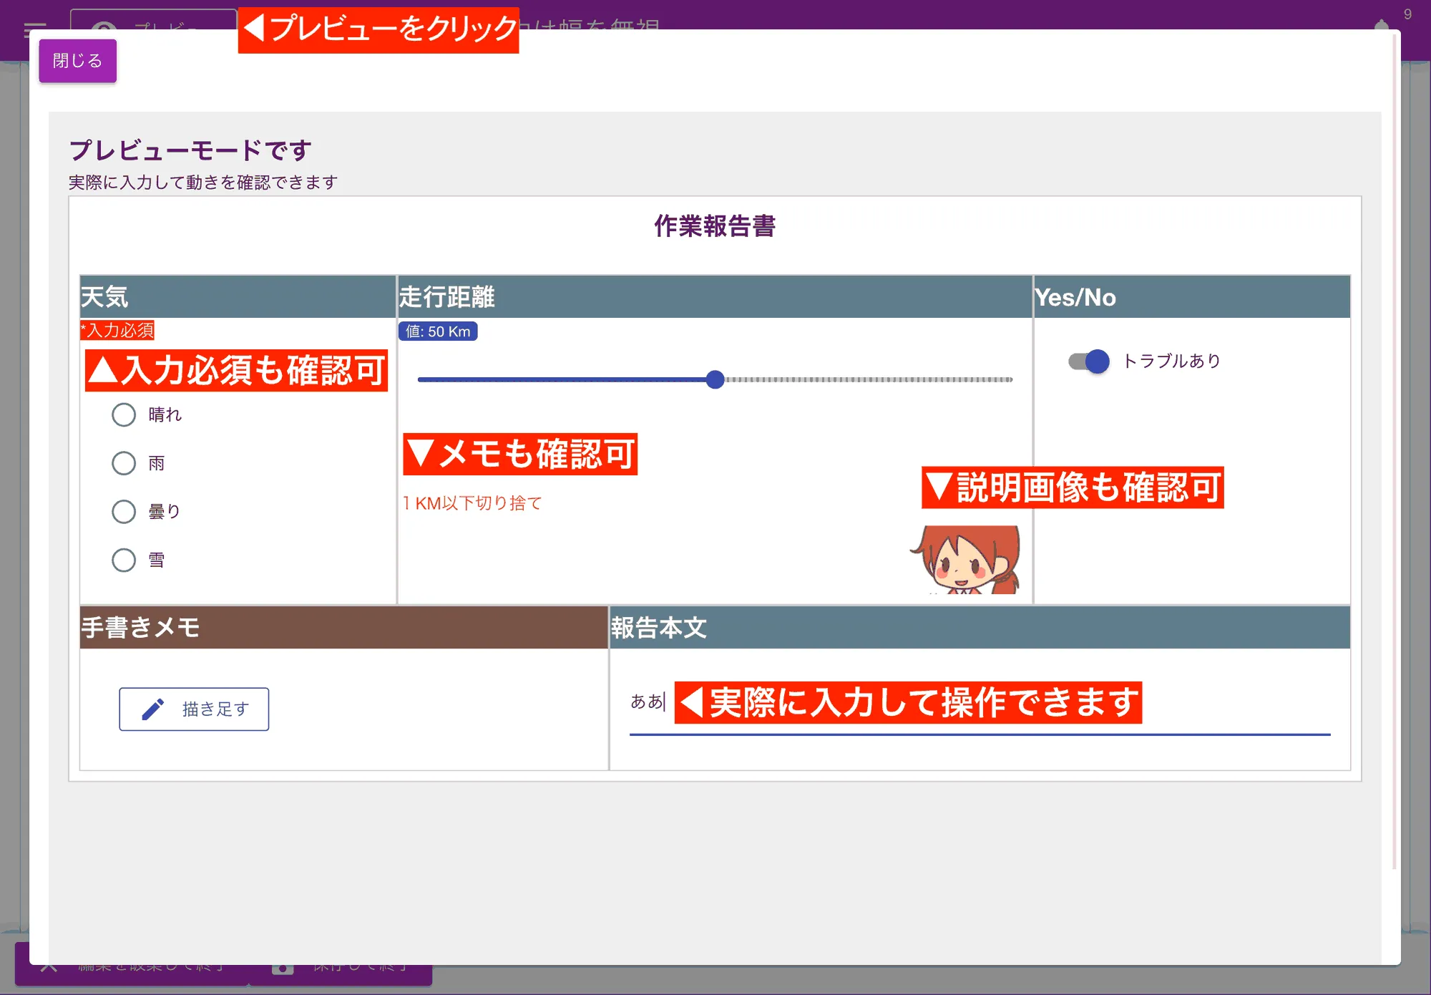Disable the トラブルあり toggle
1431x995 pixels.
(1088, 361)
